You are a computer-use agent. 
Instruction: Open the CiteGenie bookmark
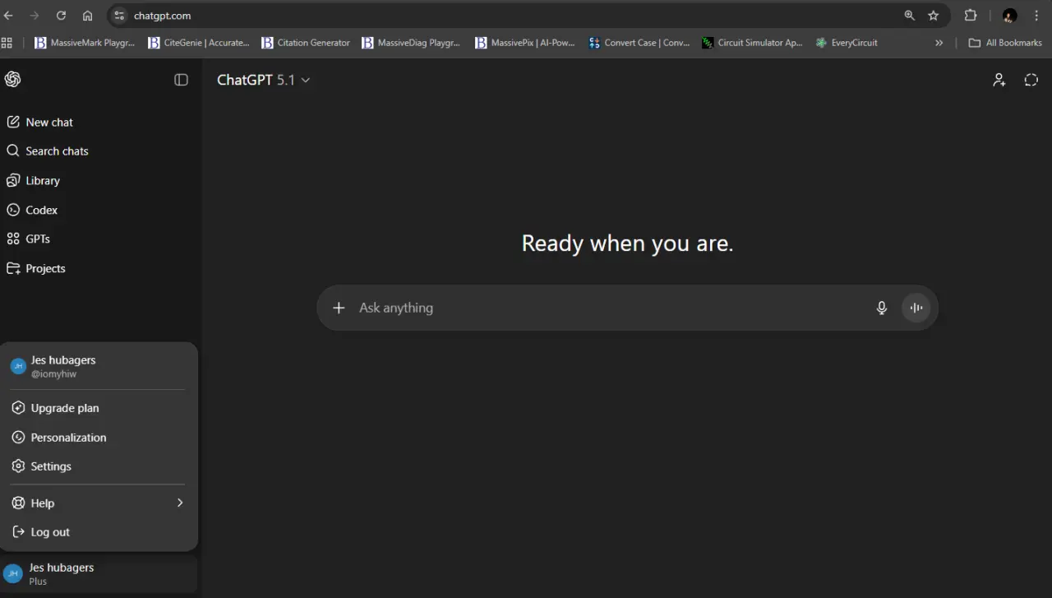click(x=199, y=43)
